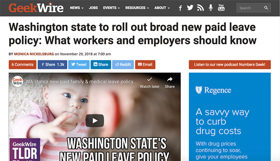Open the About menu

pyautogui.click(x=162, y=8)
